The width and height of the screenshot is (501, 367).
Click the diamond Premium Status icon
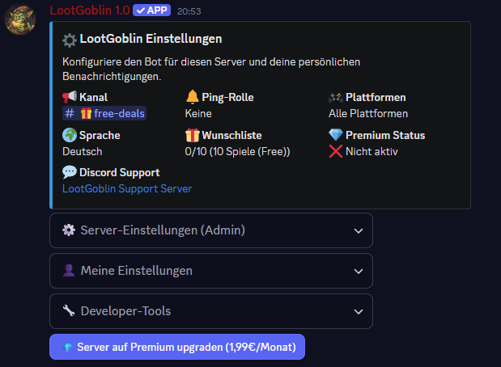tap(336, 135)
